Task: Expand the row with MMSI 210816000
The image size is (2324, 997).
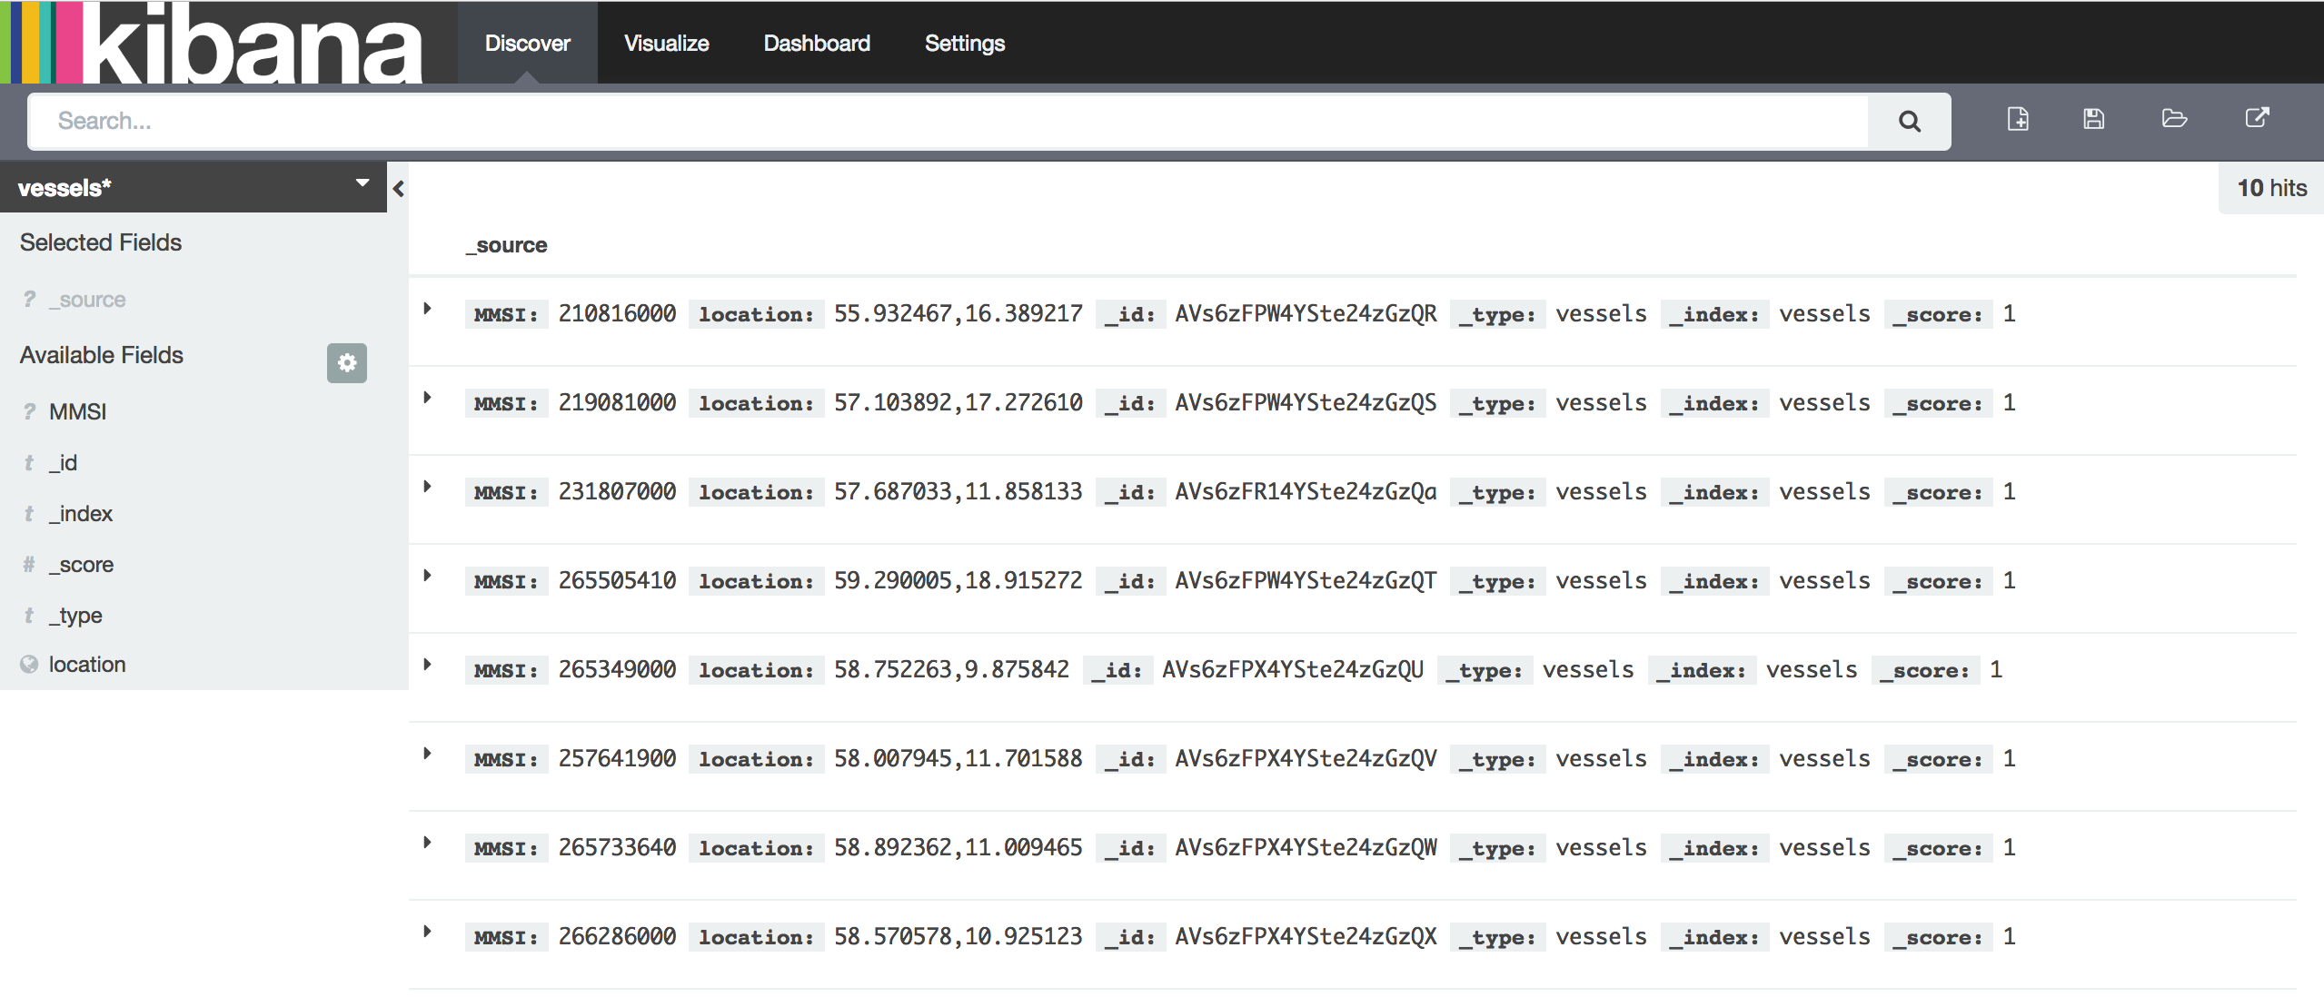Action: click(x=427, y=309)
